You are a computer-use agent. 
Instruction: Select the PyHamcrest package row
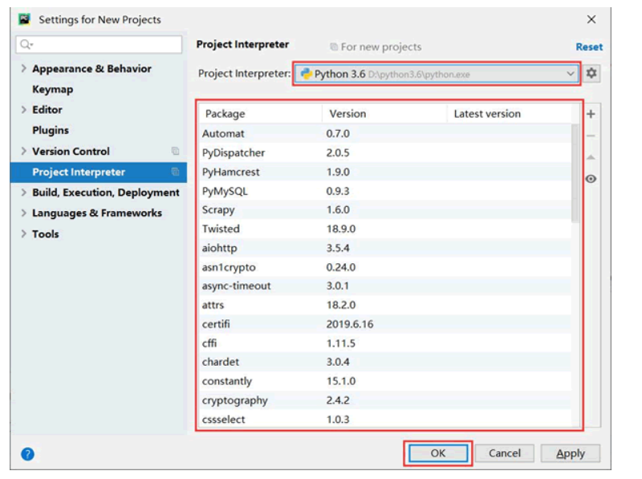click(385, 172)
